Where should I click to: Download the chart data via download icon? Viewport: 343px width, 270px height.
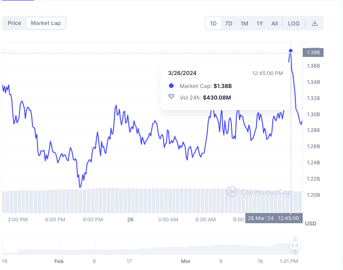(315, 23)
